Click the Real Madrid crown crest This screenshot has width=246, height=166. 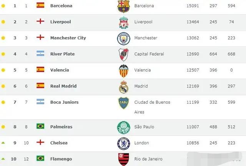(124, 87)
